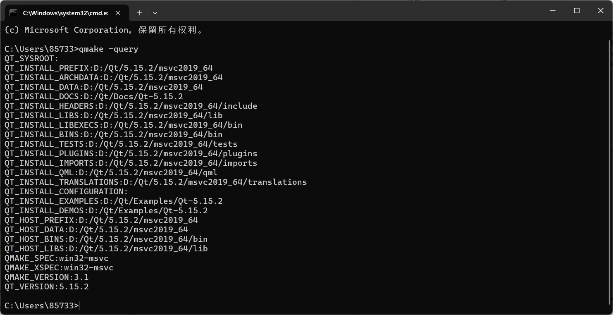Click the QMAKE_SPEC:win32-msvc line
This screenshot has width=613, height=315.
point(57,258)
